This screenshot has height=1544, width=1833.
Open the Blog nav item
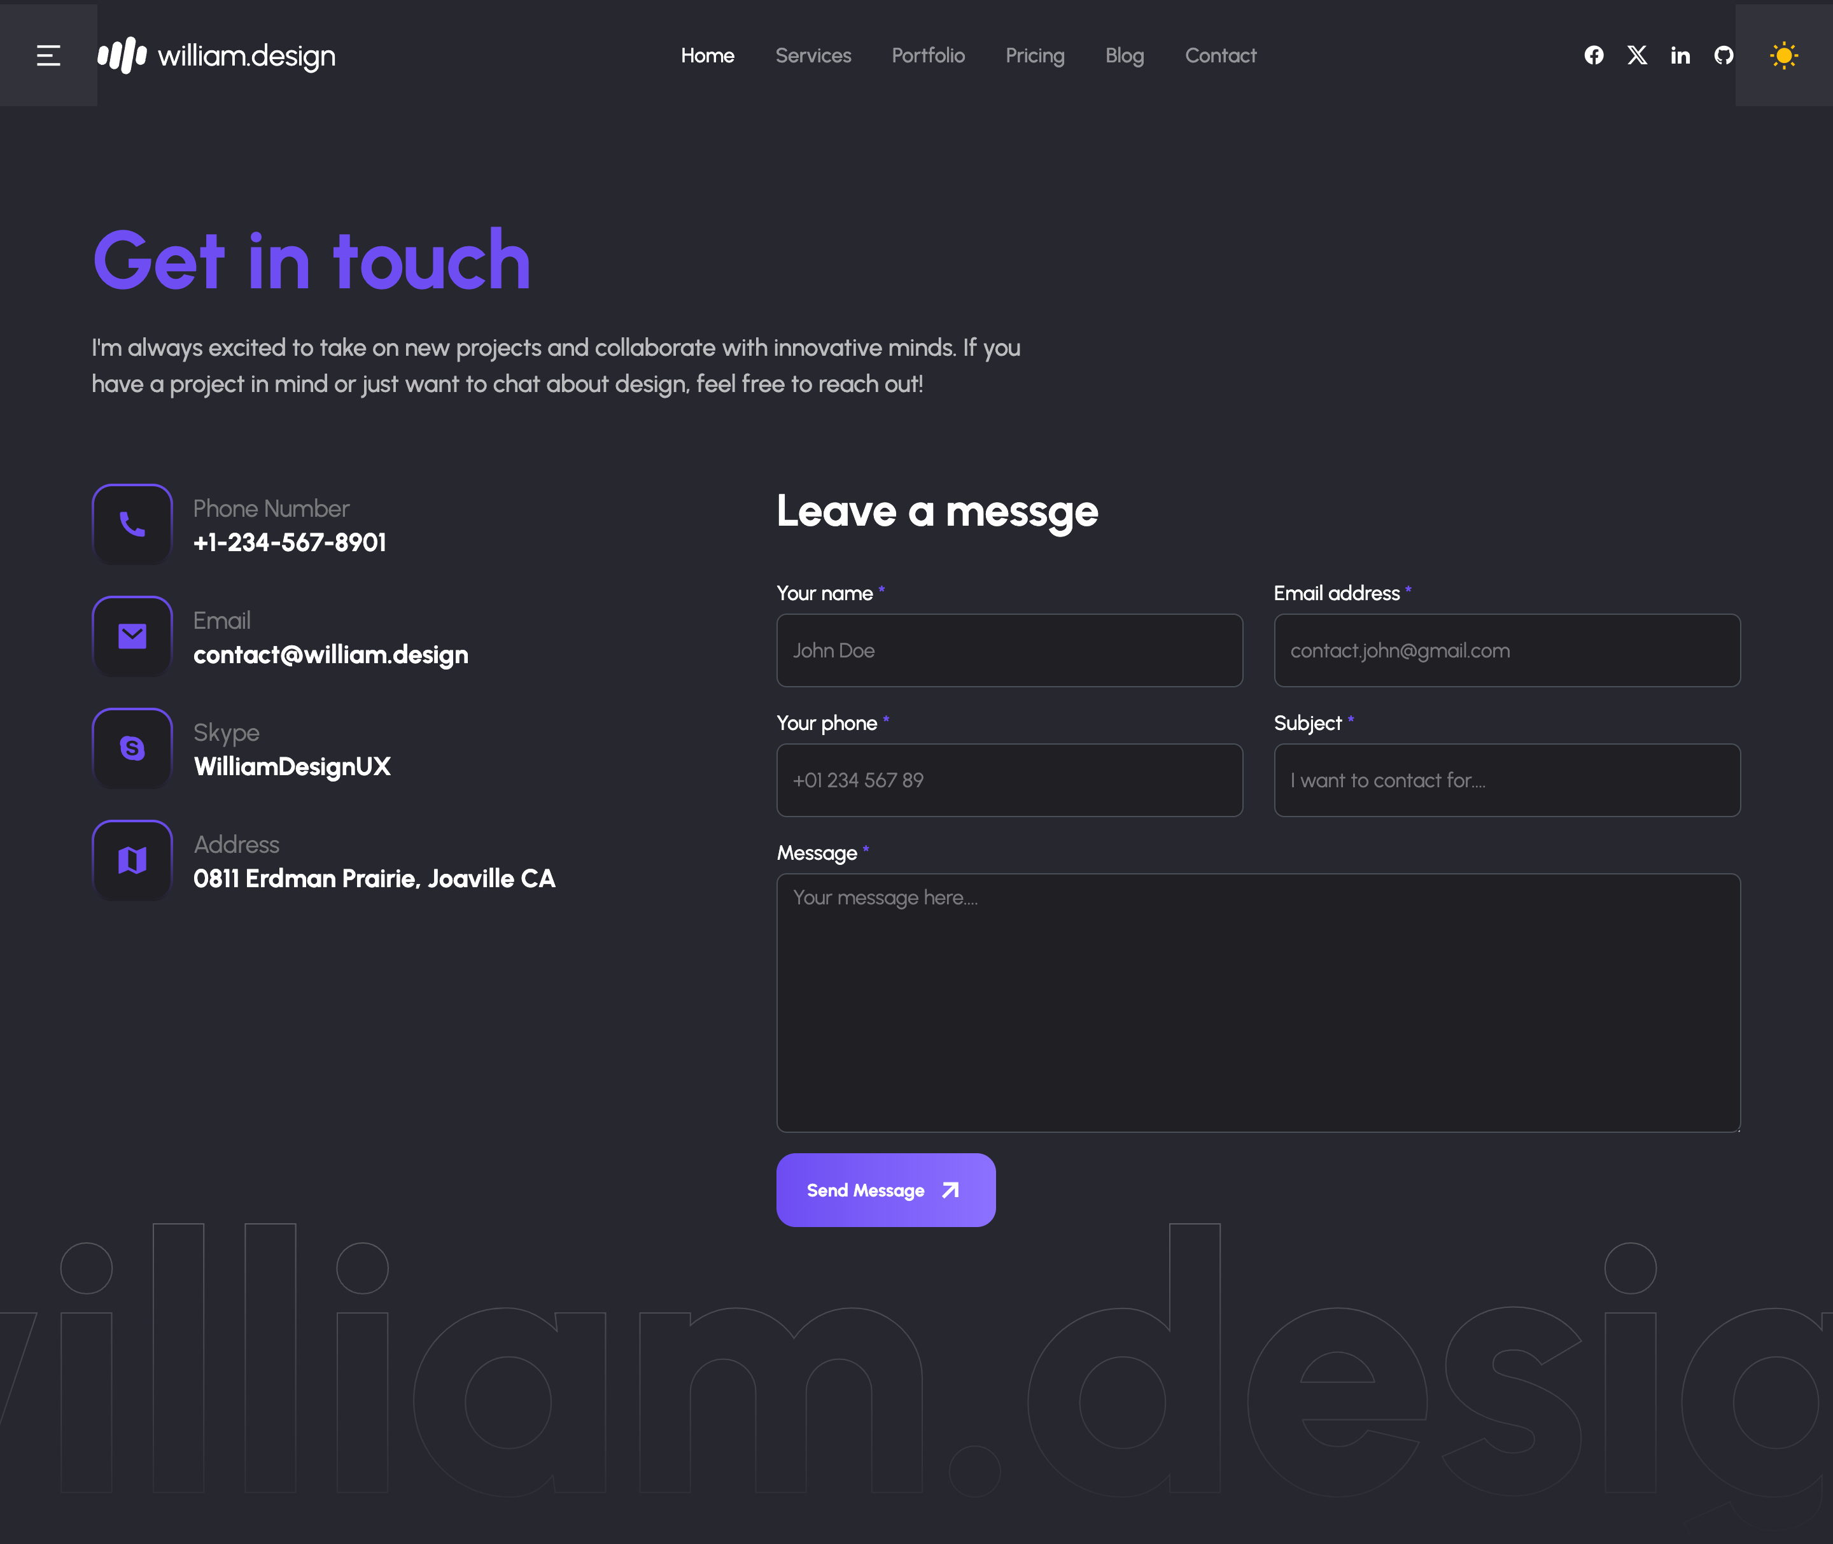1124,55
